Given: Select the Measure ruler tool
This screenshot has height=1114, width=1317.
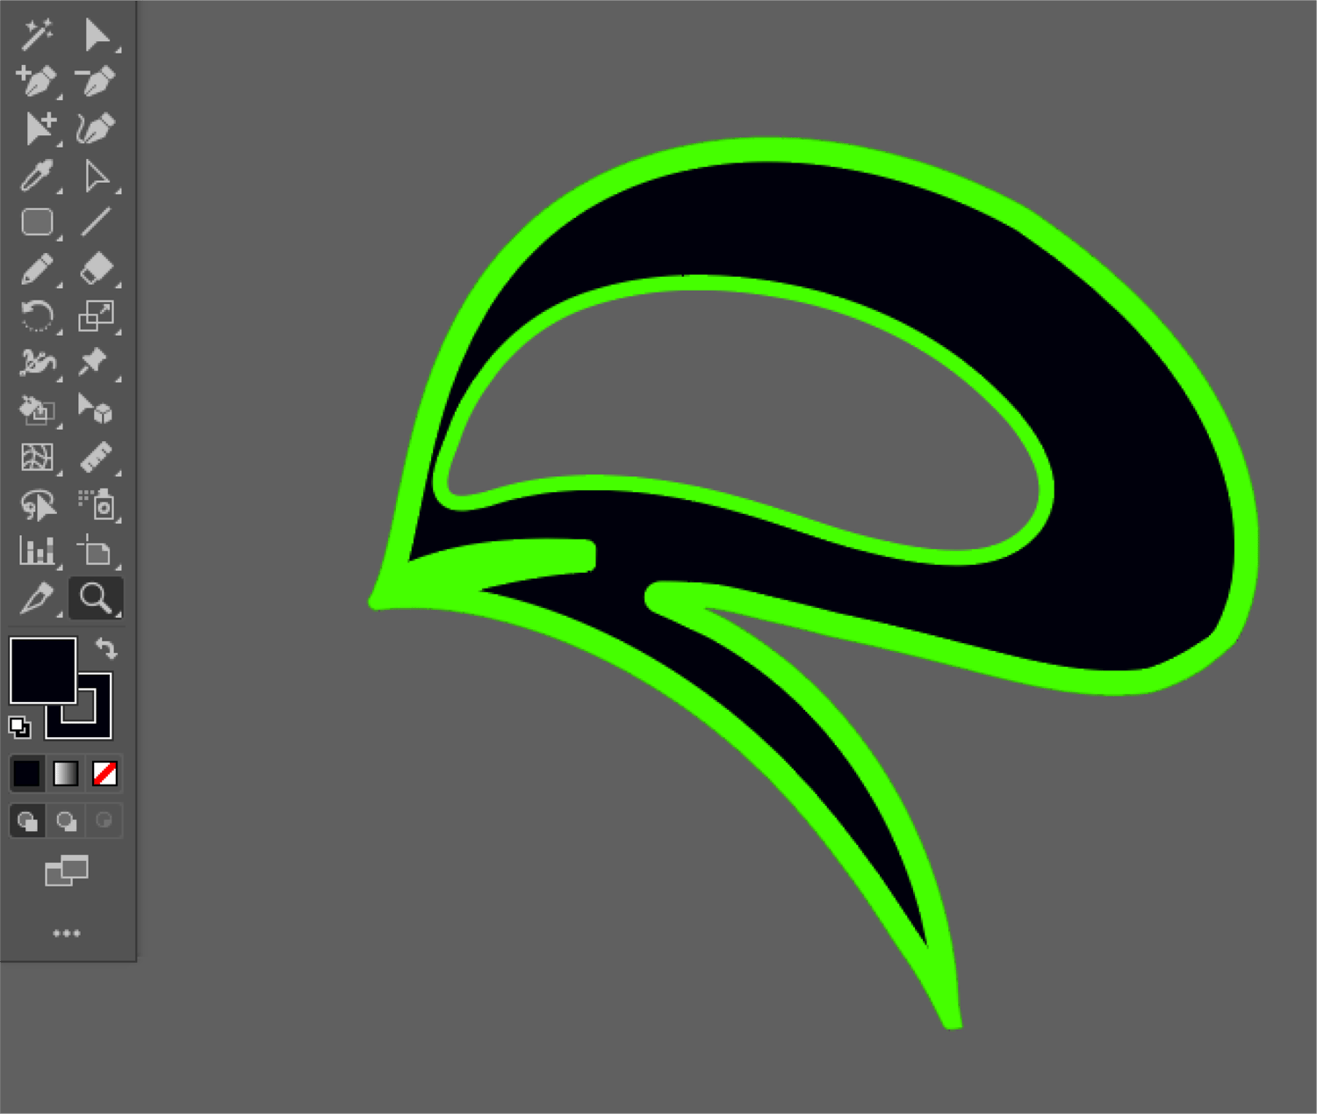Looking at the screenshot, I should pos(97,457).
